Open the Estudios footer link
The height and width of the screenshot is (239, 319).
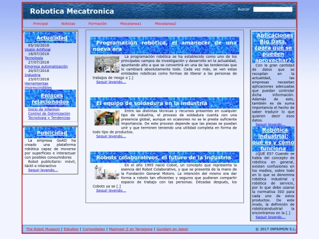[x=71, y=229]
